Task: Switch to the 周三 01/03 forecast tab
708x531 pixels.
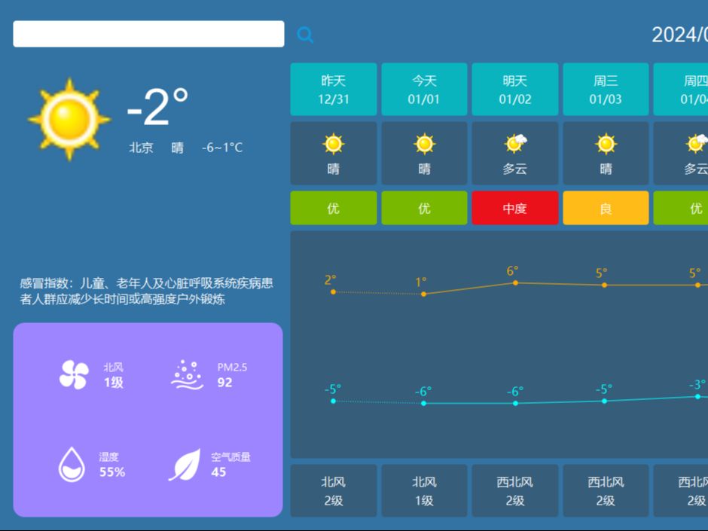Action: click(x=605, y=89)
